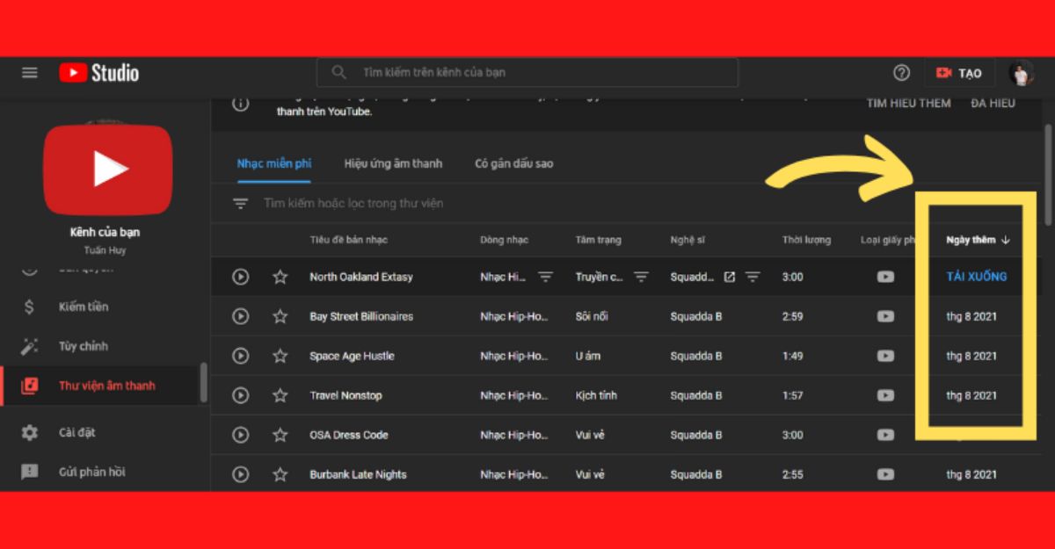Image resolution: width=1055 pixels, height=549 pixels.
Task: Click the Kịch tính mood cell
Action: point(596,395)
